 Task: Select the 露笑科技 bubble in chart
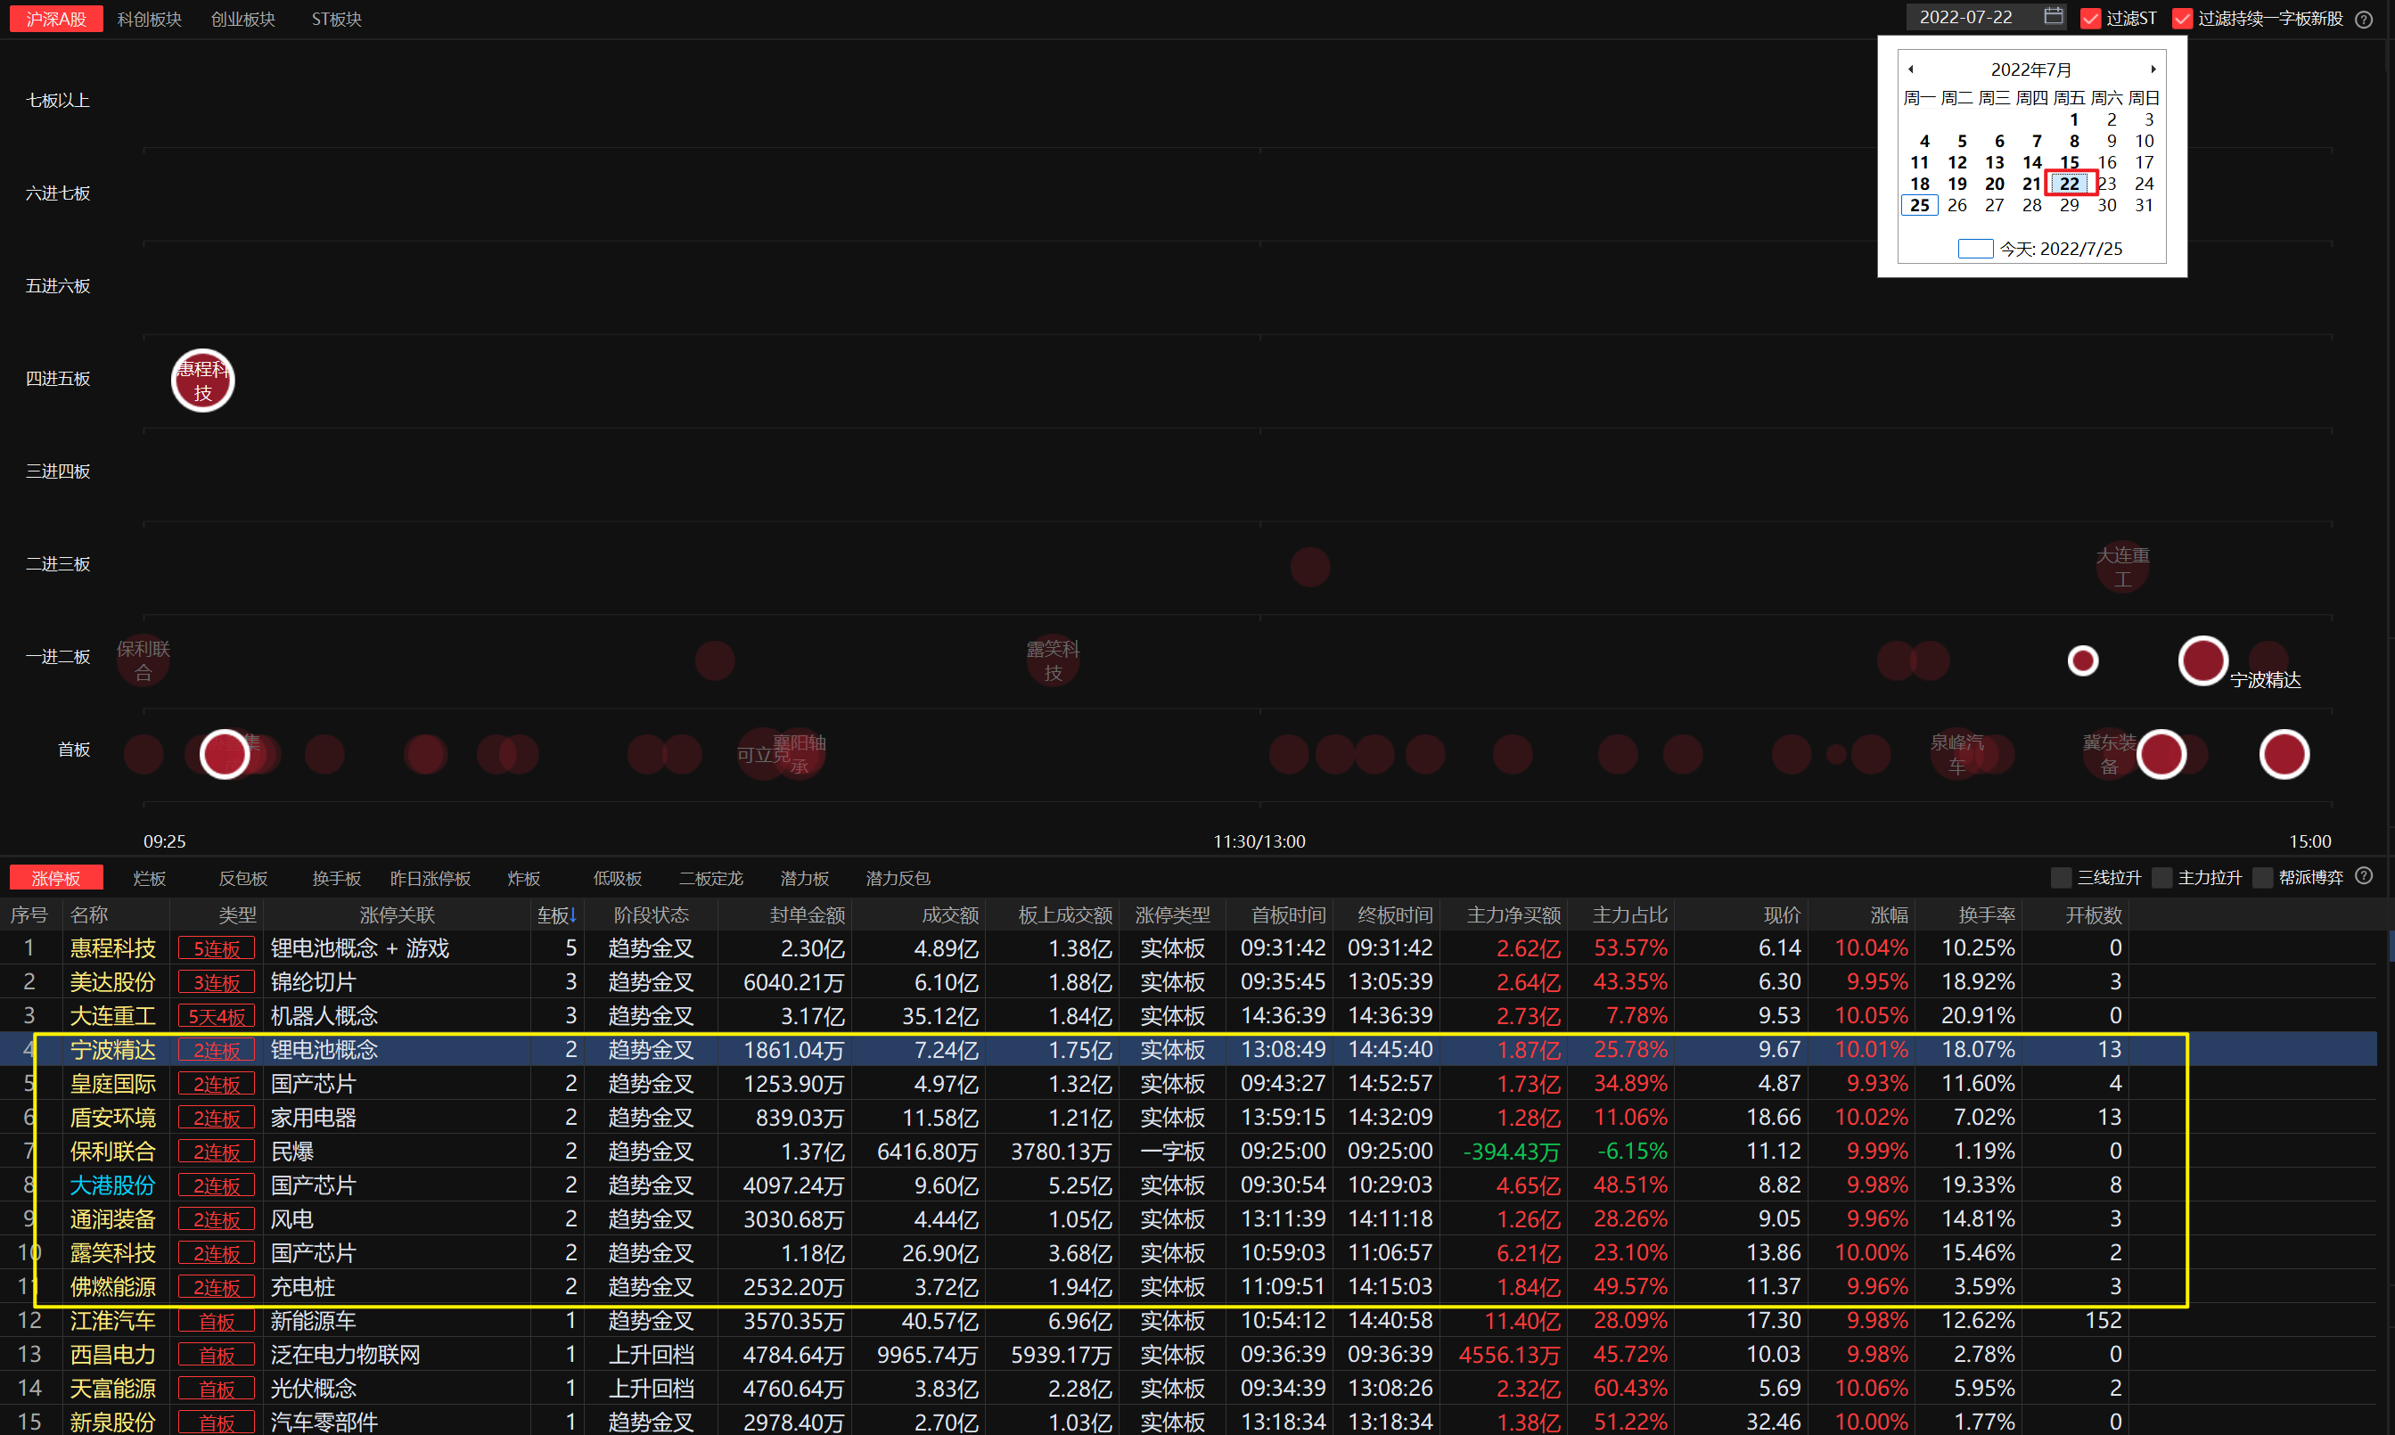coord(1053,660)
